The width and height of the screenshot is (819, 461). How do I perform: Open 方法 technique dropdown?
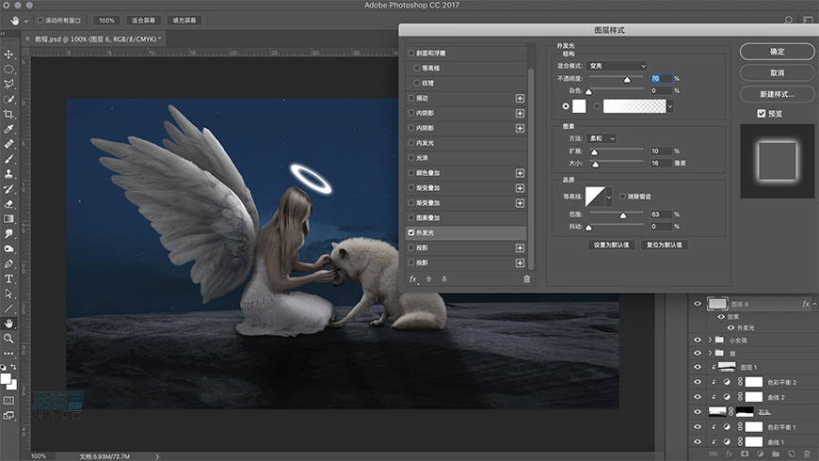click(602, 138)
